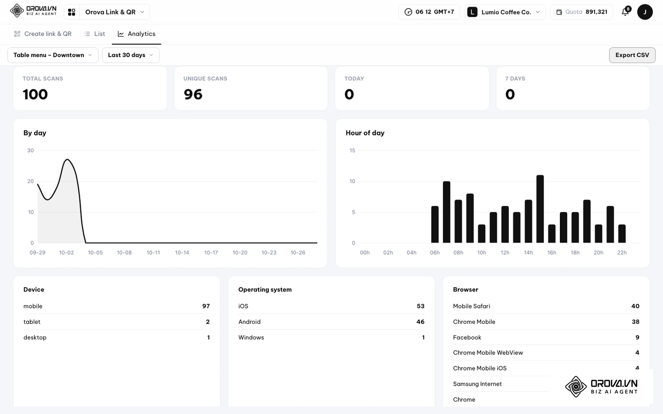Click the 07h bar in Hour of day
The image size is (663, 414).
(446, 212)
